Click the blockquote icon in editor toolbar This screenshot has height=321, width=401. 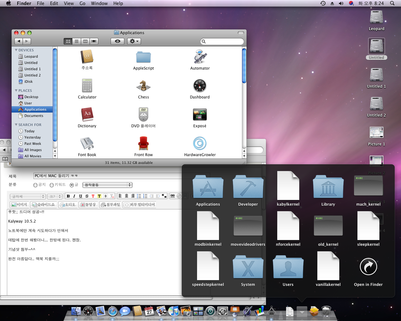click(164, 196)
